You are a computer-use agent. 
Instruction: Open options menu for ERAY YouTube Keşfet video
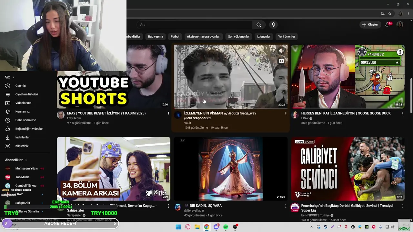coord(168,114)
